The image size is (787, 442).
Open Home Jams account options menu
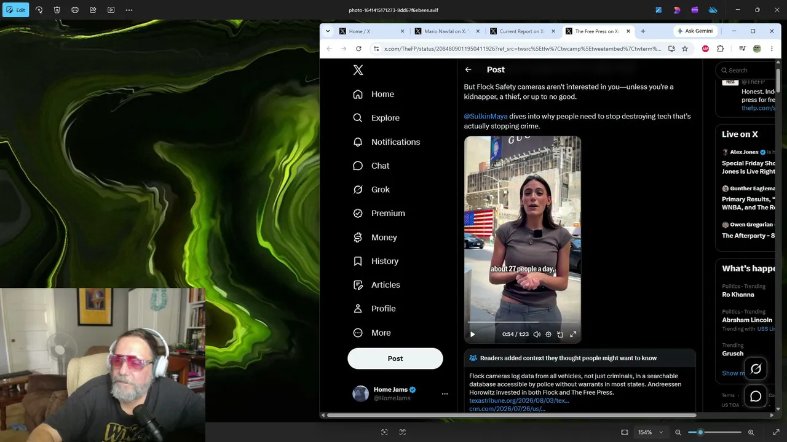[445, 394]
